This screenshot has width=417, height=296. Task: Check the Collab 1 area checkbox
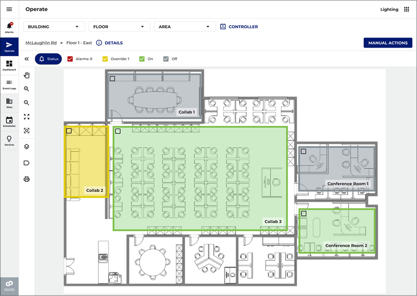[x=112, y=78]
